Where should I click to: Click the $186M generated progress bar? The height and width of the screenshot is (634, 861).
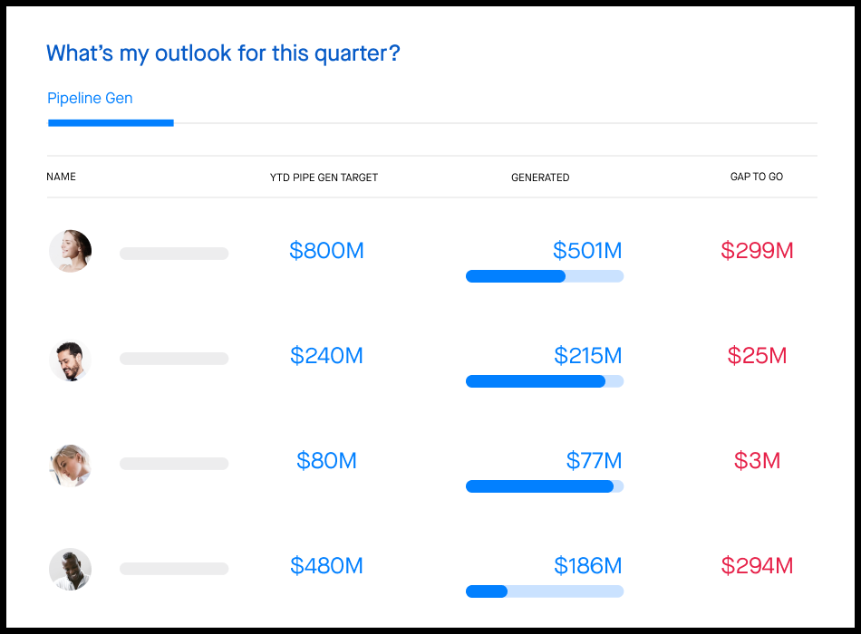pos(544,591)
